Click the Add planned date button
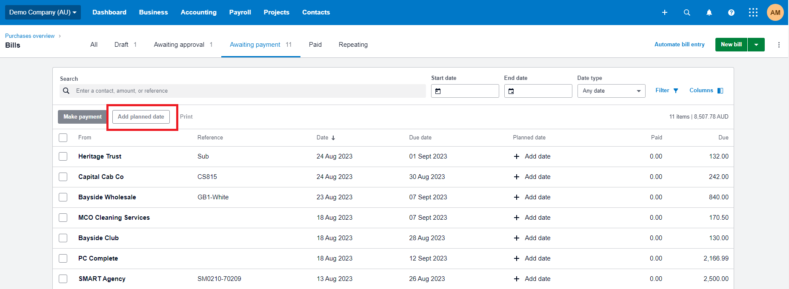Image resolution: width=789 pixels, height=289 pixels. (141, 117)
